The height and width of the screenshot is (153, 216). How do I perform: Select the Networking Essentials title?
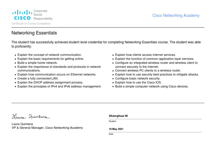click(34, 33)
